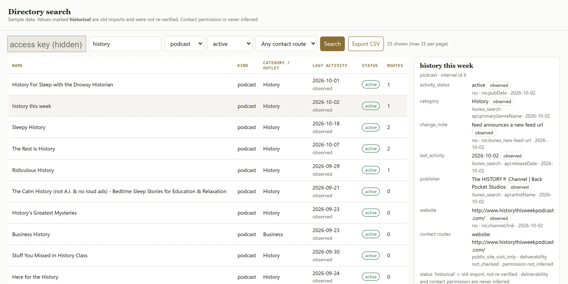
Task: Click the Search button
Action: click(x=332, y=44)
